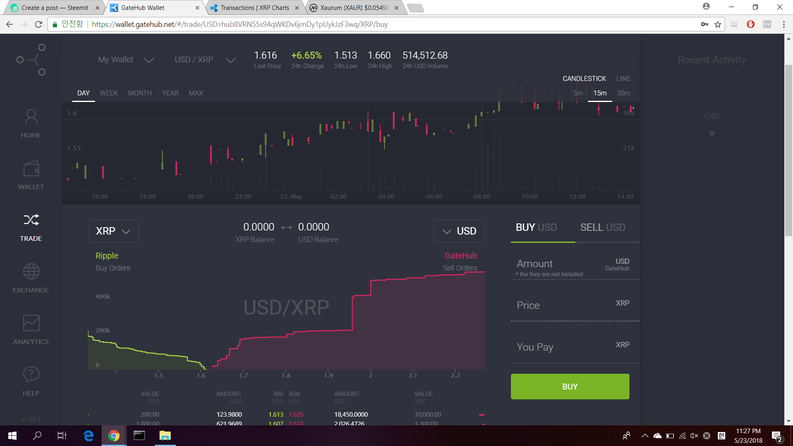Switch to SELL USD tab
This screenshot has width=793, height=446.
[x=603, y=228]
